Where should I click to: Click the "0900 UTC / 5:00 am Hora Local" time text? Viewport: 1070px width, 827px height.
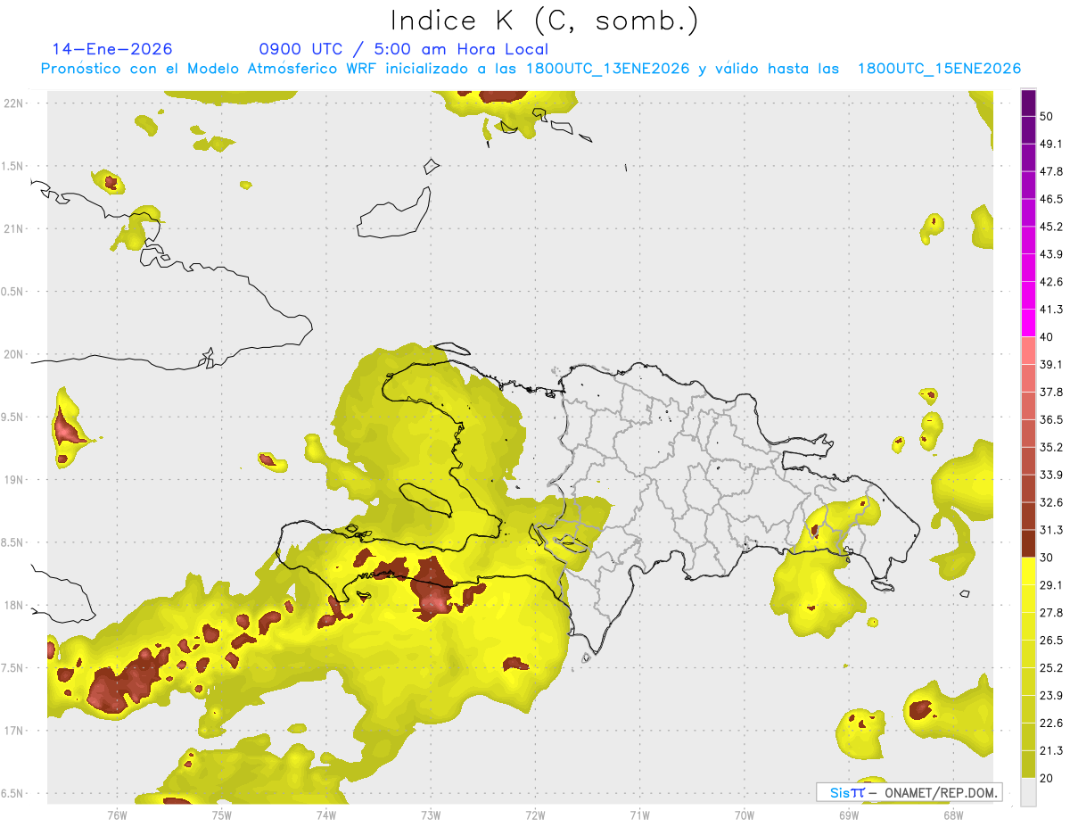click(x=404, y=49)
